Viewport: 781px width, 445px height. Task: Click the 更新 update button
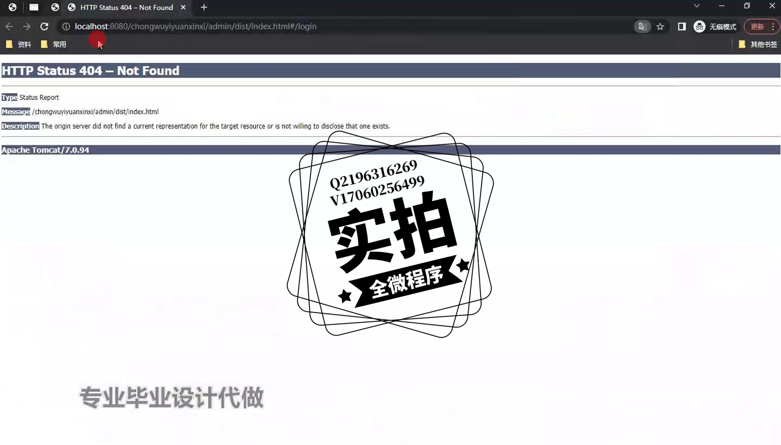click(757, 27)
